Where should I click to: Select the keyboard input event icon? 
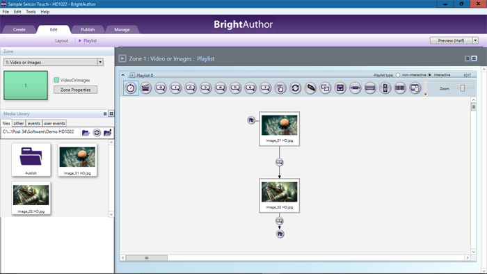tap(370, 88)
